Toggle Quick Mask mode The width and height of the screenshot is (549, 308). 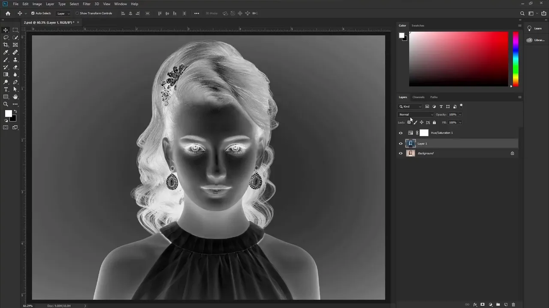6,127
